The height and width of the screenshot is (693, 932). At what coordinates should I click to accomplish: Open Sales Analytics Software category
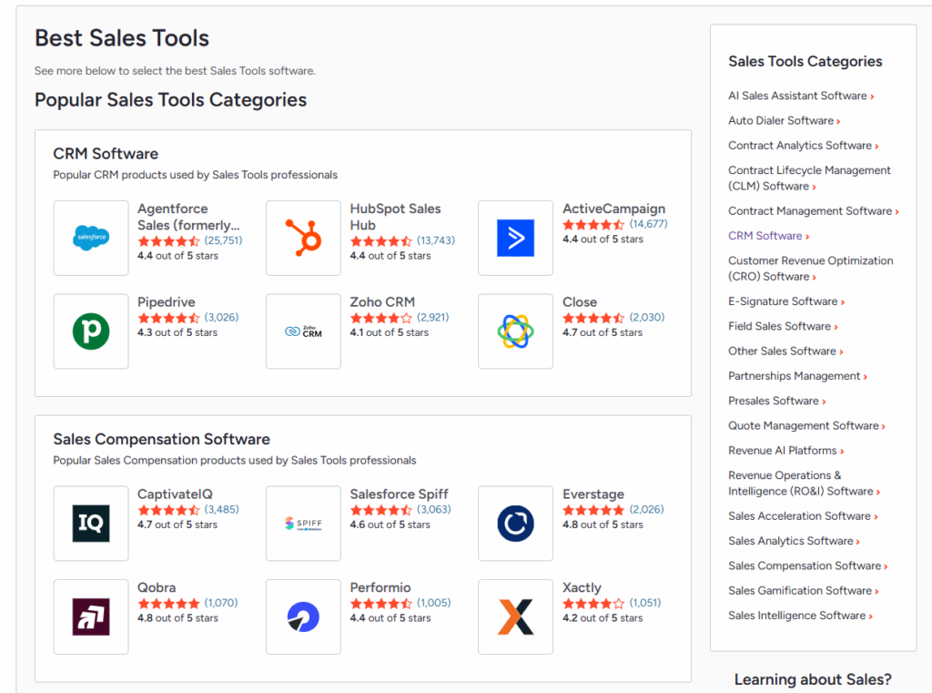[794, 541]
